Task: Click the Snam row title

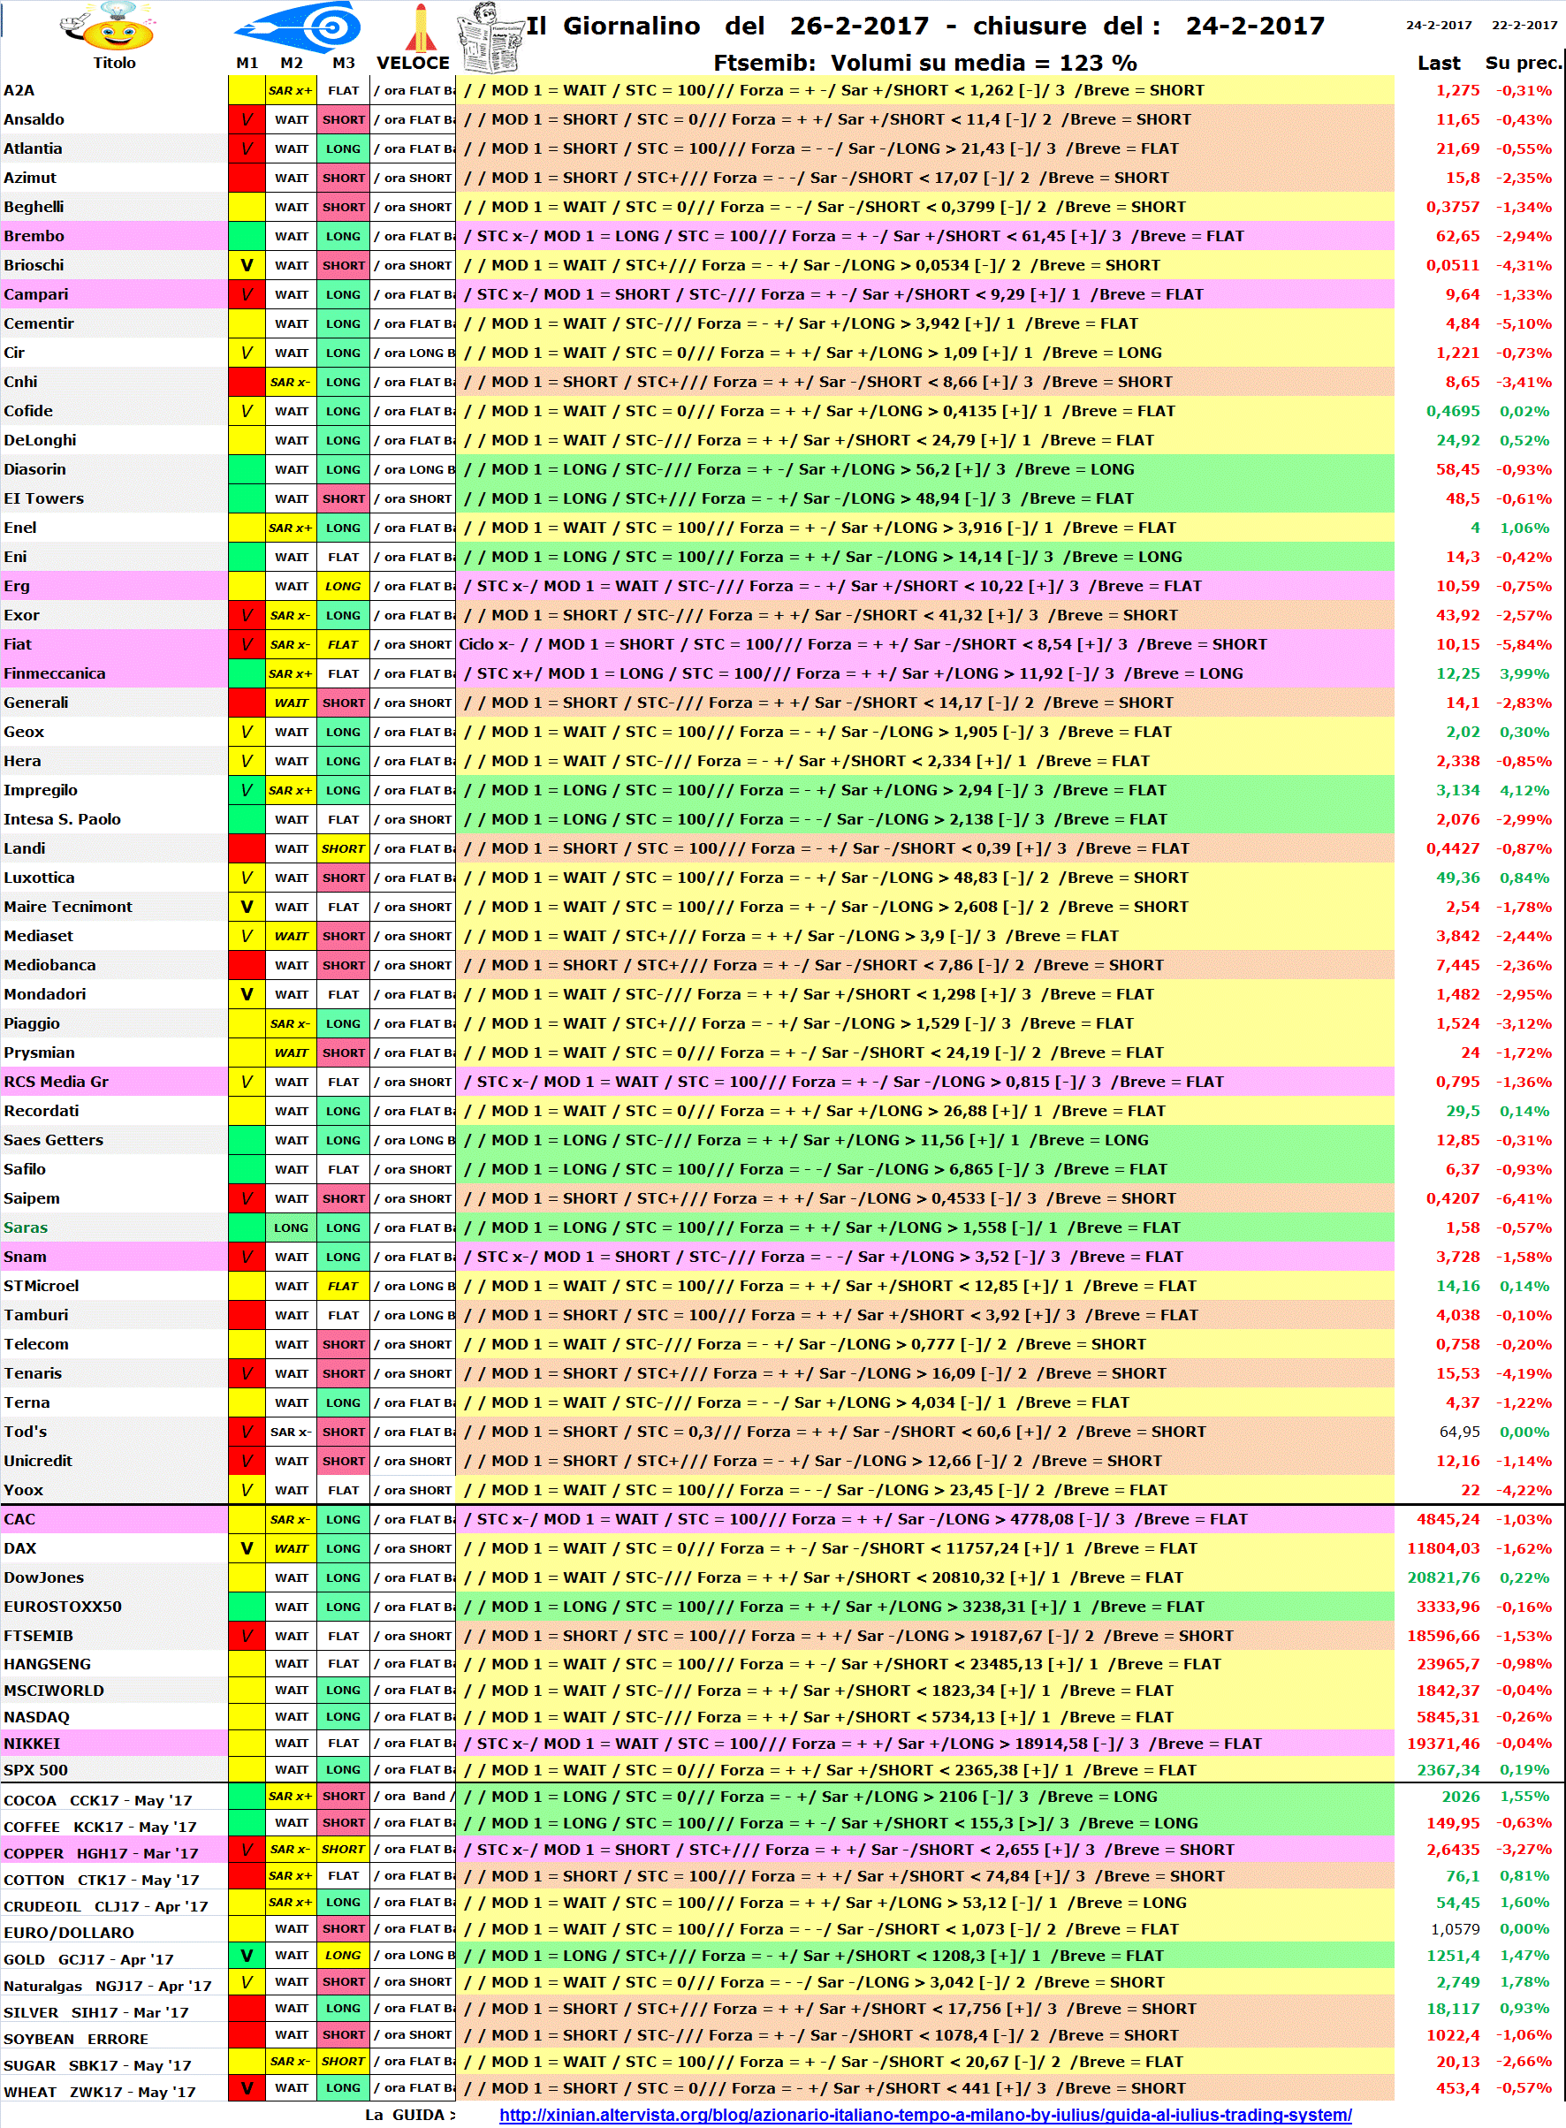Action: [x=25, y=1257]
